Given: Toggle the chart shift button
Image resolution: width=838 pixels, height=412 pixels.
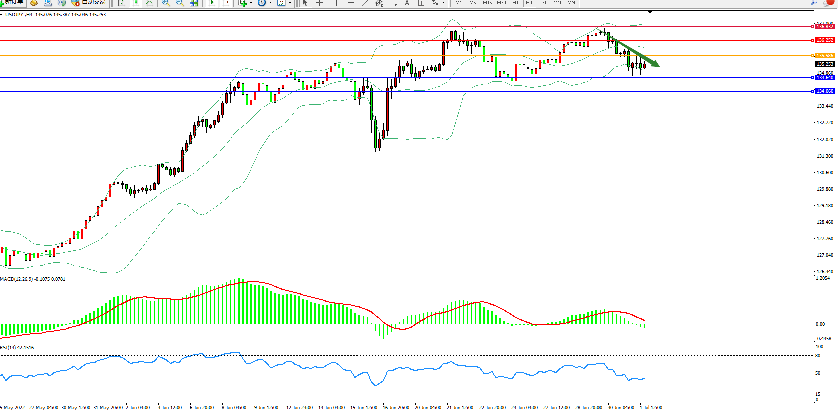Looking at the screenshot, I should 226,3.
